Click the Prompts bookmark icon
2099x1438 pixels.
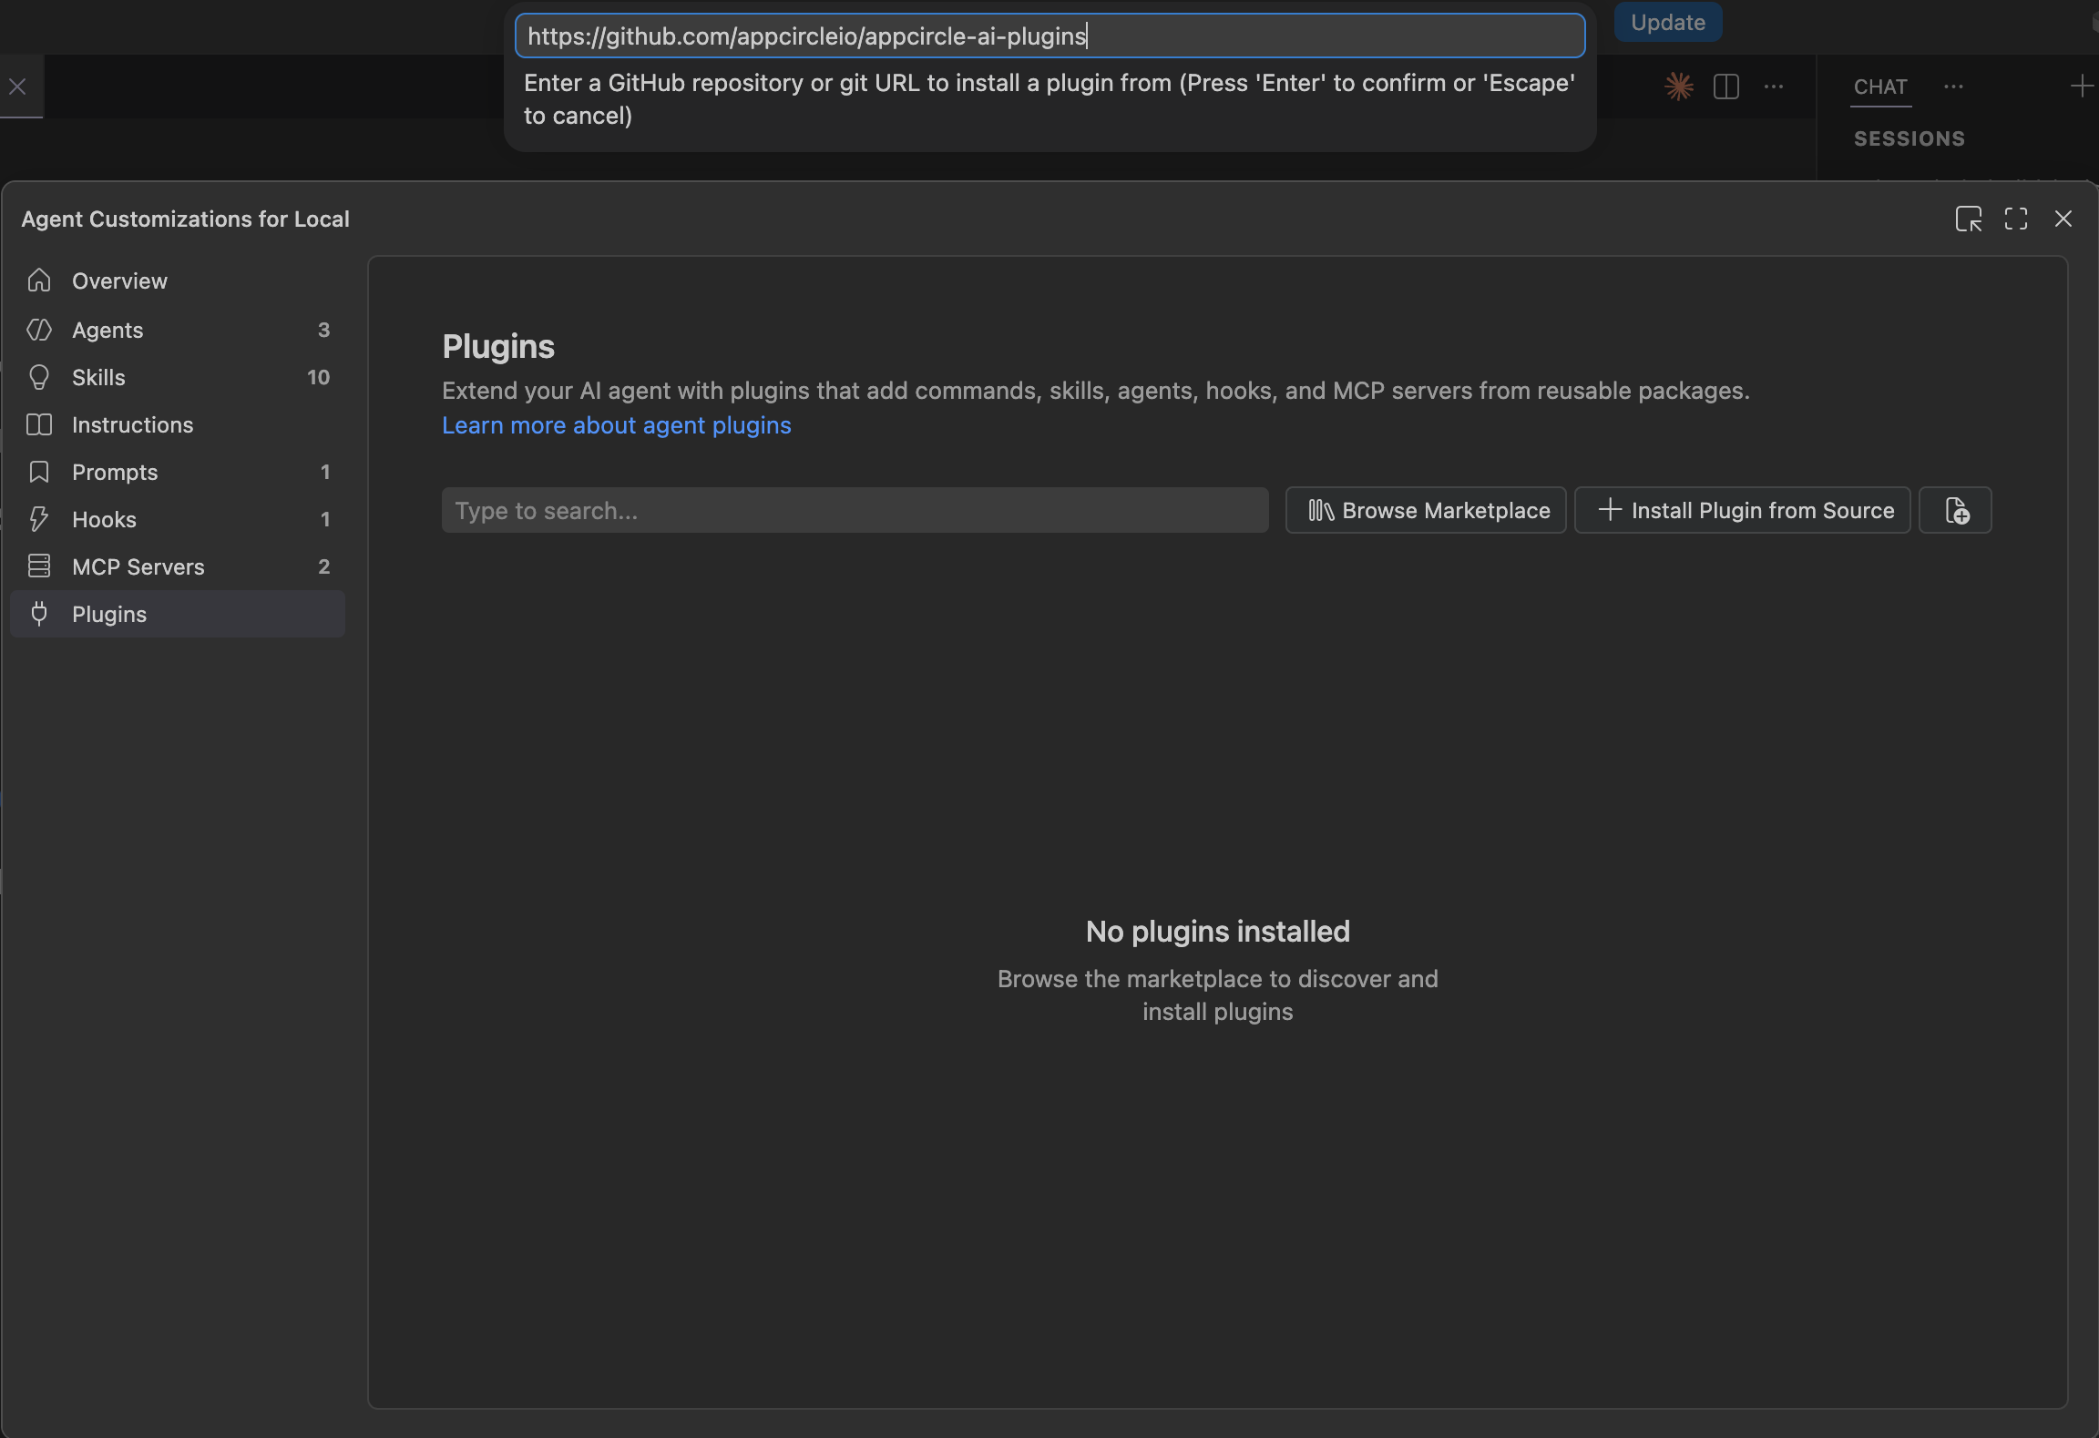coord(39,472)
